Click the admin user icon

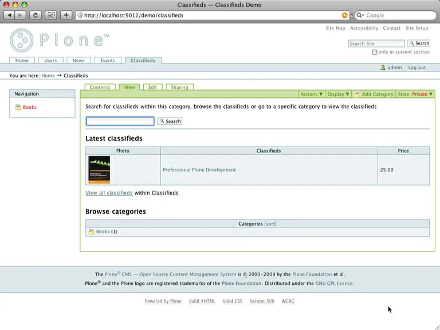click(383, 68)
